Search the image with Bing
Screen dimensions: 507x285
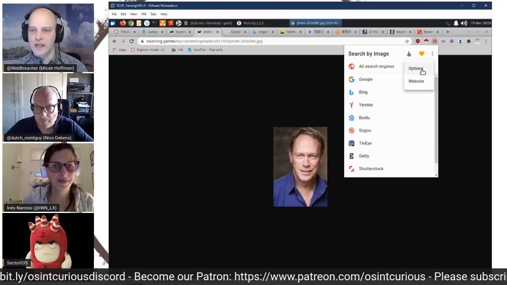point(390,92)
